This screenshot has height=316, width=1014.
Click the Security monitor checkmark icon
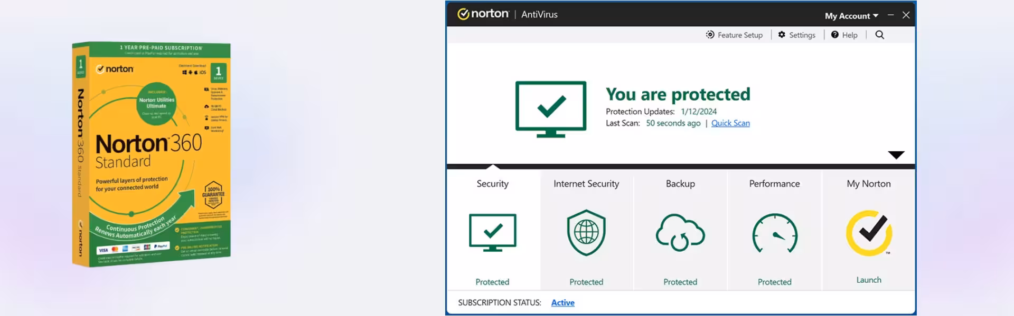[x=493, y=232]
